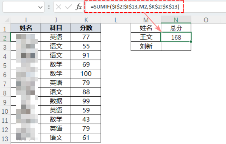Open the Name Box dropdown arrow
Screen dimensions: 226x144
[x=40, y=7]
